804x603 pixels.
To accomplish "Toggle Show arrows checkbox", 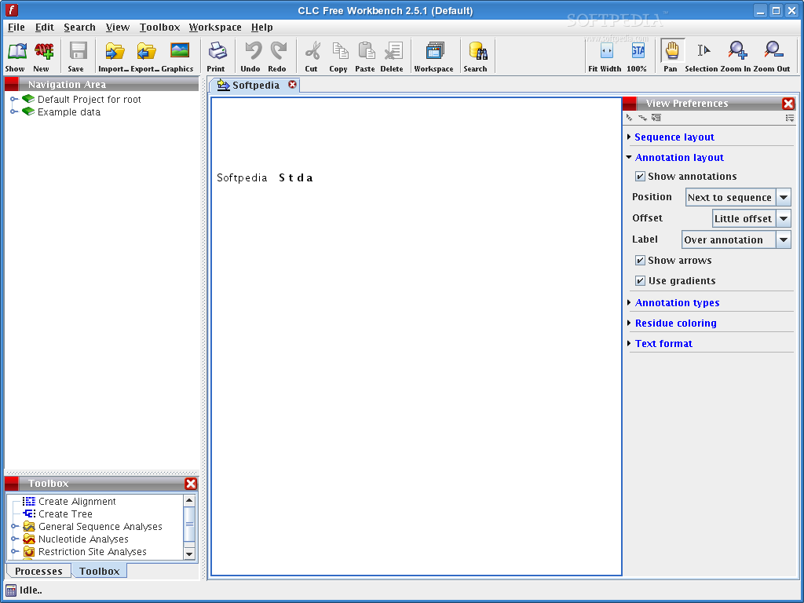I will (640, 261).
